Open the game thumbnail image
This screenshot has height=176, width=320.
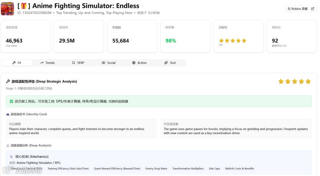[x=7, y=9]
